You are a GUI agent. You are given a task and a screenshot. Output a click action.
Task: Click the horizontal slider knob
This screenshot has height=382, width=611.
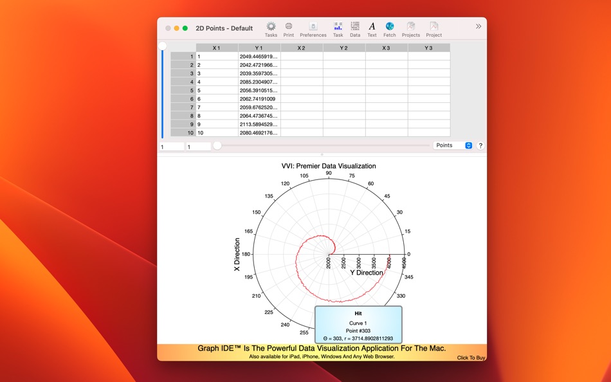(217, 145)
